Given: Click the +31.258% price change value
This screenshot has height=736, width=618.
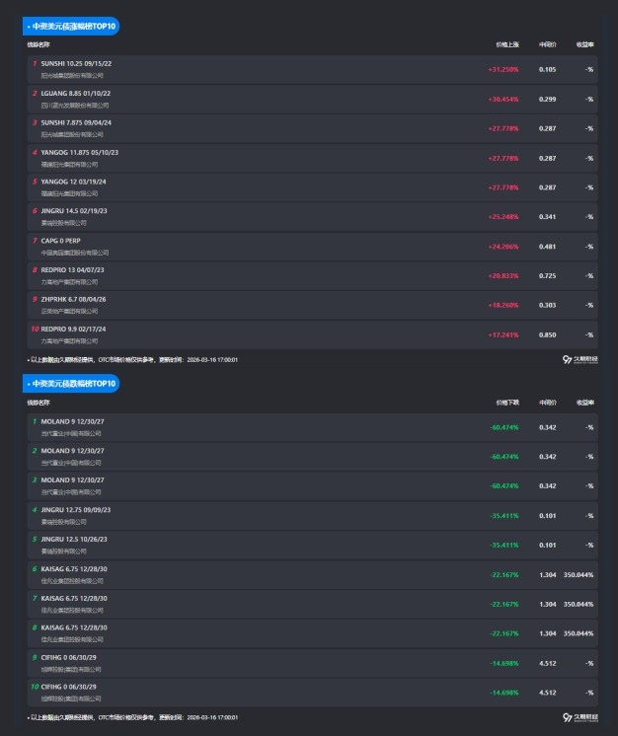Looking at the screenshot, I should click(502, 69).
